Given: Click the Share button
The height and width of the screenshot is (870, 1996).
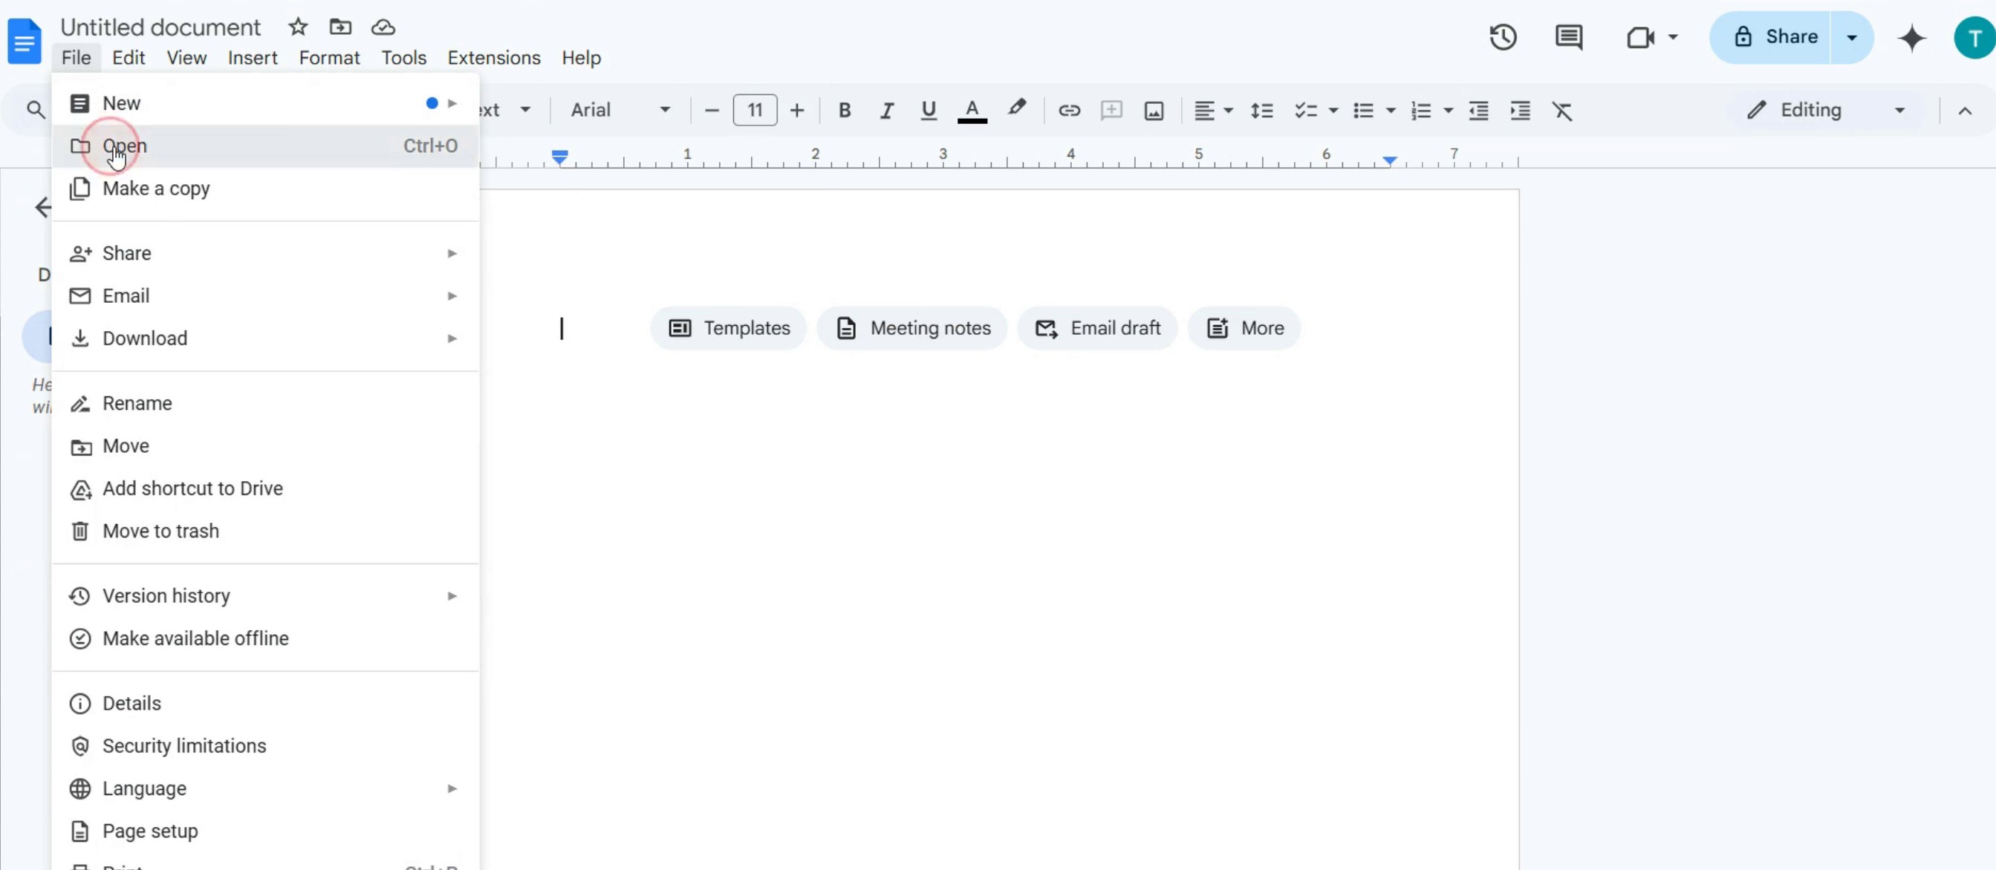Looking at the screenshot, I should click(x=1775, y=37).
